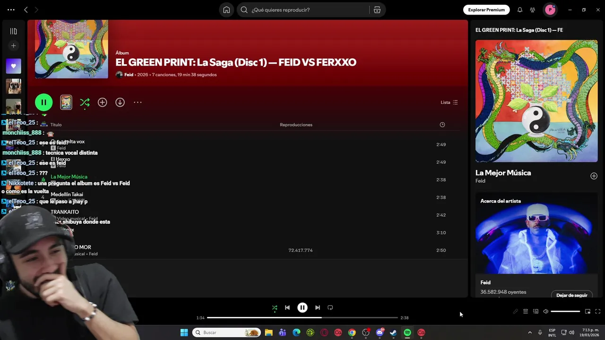The height and width of the screenshot is (340, 605).
Task: Open the lyrics microphone icon
Action: [x=515, y=312]
